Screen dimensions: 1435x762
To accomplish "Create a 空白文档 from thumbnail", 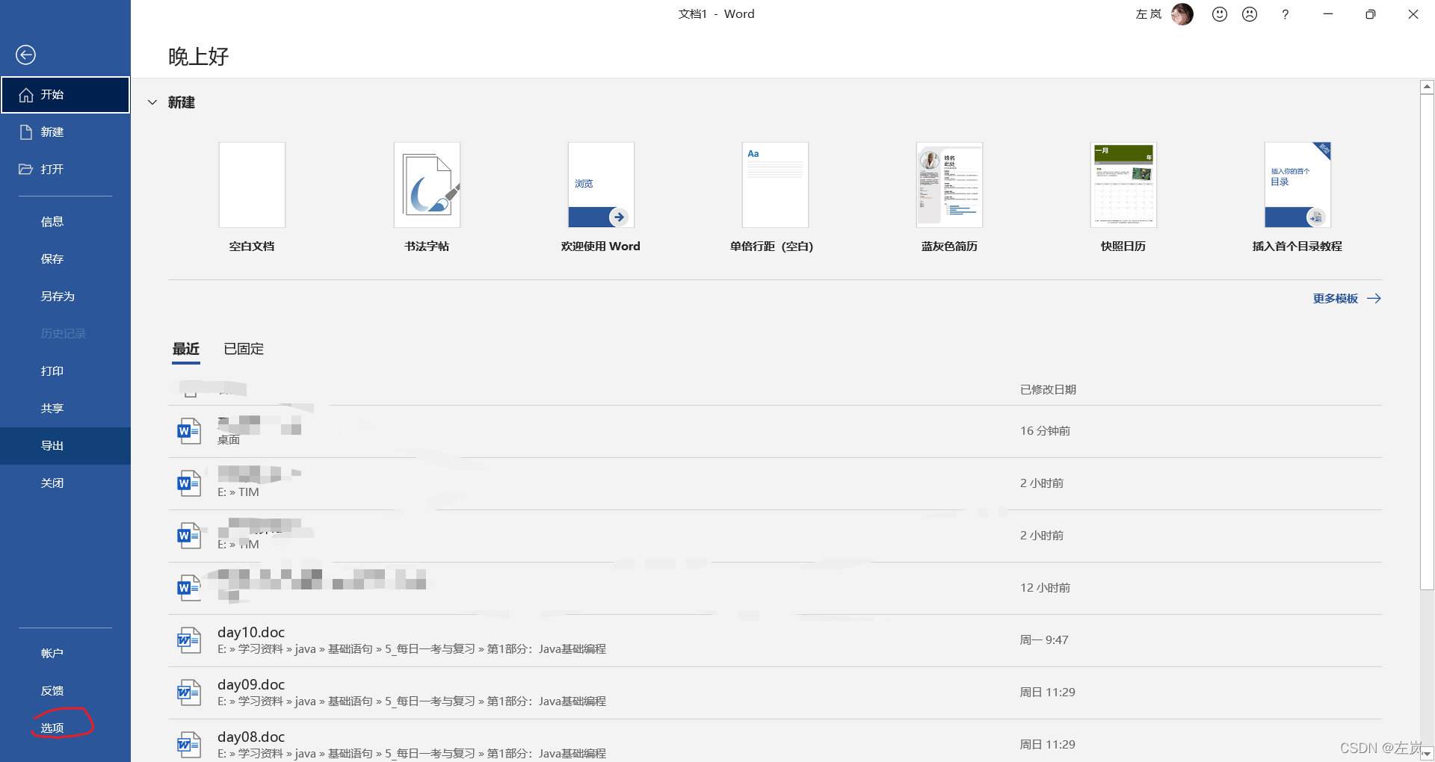I will tap(252, 185).
